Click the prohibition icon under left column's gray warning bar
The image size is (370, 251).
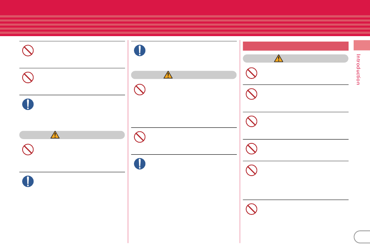pos(28,150)
